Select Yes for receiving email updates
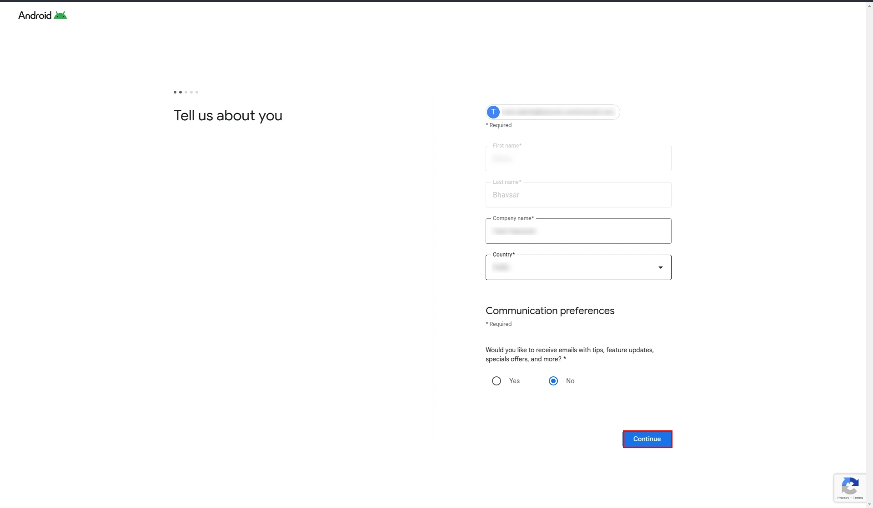The width and height of the screenshot is (873, 508). [x=496, y=381]
